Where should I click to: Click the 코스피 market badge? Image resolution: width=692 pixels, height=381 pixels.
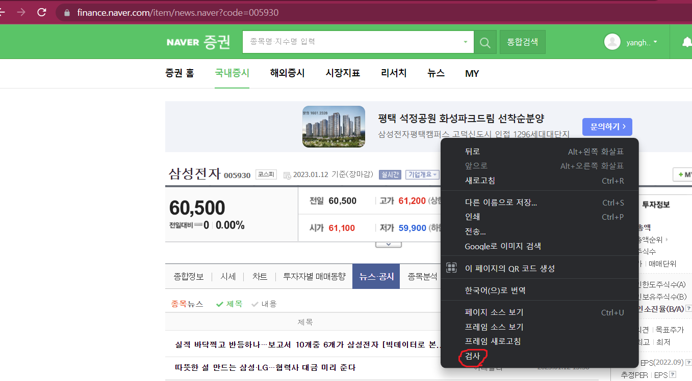tap(266, 174)
